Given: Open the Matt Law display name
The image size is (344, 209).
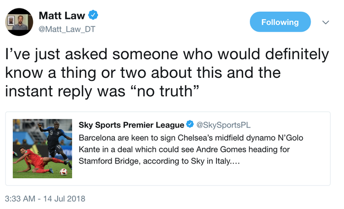Looking at the screenshot, I should [61, 15].
